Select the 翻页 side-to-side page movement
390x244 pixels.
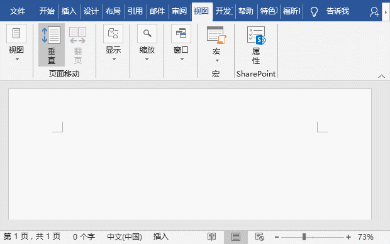pyautogui.click(x=77, y=45)
